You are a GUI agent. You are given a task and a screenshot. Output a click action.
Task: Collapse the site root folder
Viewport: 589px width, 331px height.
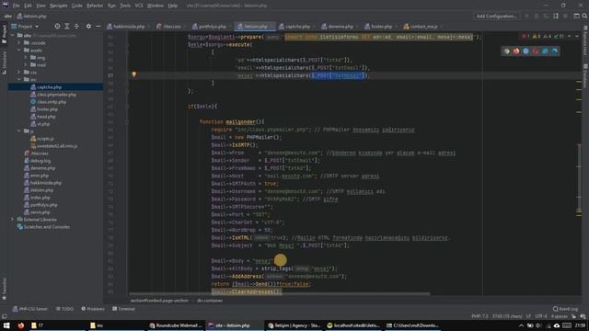point(12,35)
